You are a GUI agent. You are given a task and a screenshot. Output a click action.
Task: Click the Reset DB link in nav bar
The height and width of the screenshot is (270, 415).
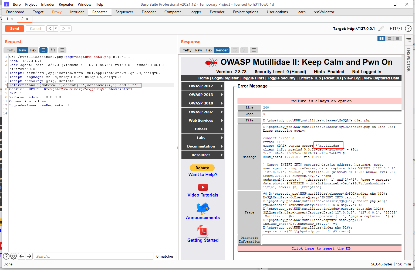(332, 78)
